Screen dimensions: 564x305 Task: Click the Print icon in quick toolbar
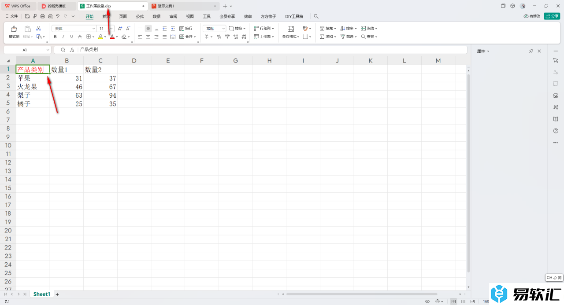(x=42, y=16)
